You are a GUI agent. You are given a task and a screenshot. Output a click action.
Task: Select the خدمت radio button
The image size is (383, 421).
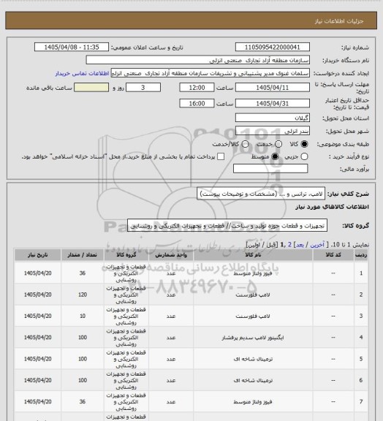click(278, 144)
